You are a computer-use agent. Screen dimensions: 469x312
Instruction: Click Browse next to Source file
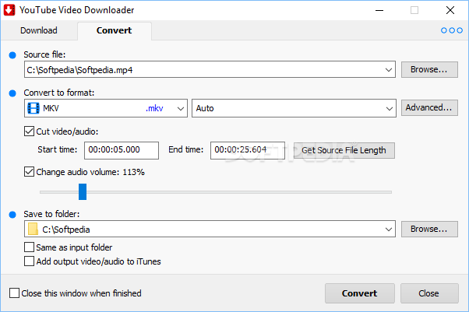[429, 69]
